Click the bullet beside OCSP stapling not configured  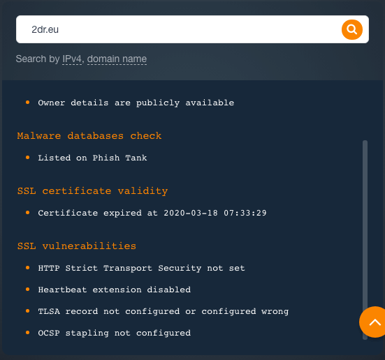tap(27, 333)
